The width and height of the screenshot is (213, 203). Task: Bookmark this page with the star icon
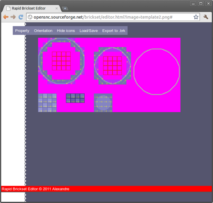pyautogui.click(x=196, y=17)
